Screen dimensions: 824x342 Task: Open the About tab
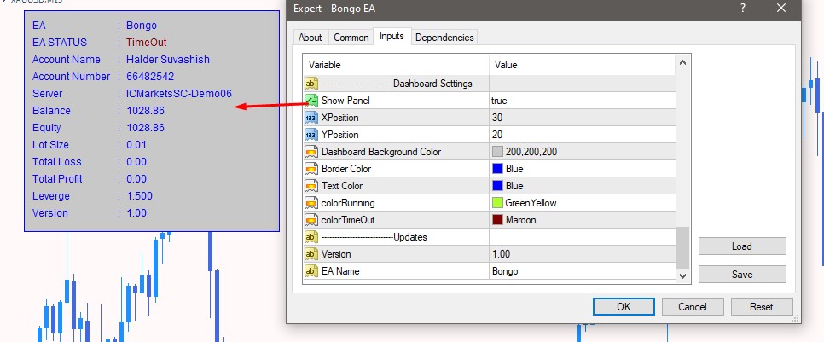tap(310, 38)
